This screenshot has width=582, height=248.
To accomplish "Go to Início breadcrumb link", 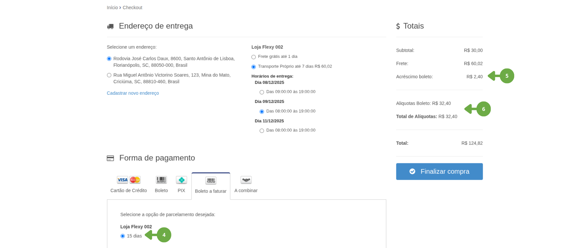I will [x=112, y=8].
